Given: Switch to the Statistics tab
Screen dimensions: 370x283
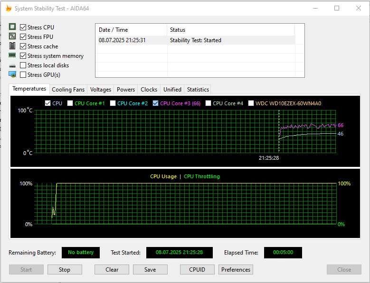Looking at the screenshot, I should 198,90.
